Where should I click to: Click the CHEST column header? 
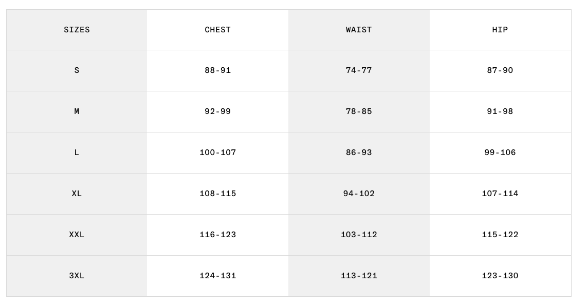pos(218,30)
